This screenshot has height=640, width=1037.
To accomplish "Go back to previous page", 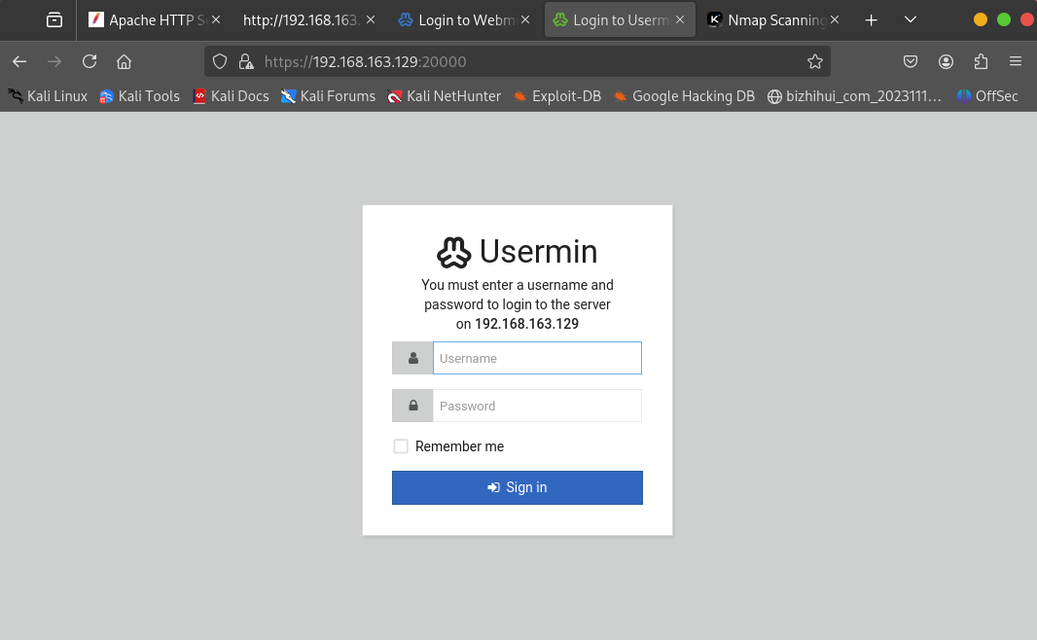I will [19, 61].
